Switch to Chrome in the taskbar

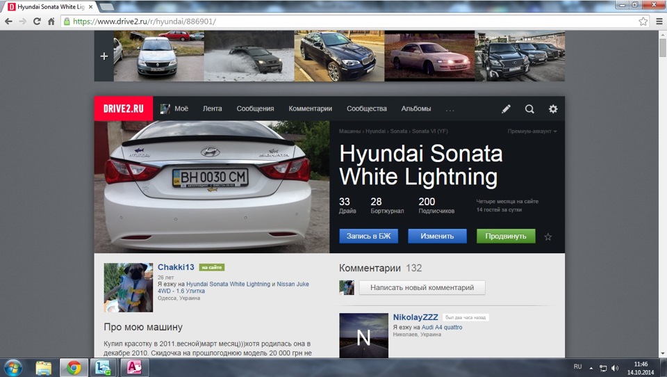tap(74, 368)
